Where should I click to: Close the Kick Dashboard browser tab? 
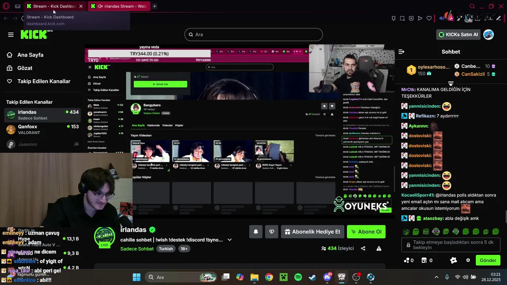(81, 6)
